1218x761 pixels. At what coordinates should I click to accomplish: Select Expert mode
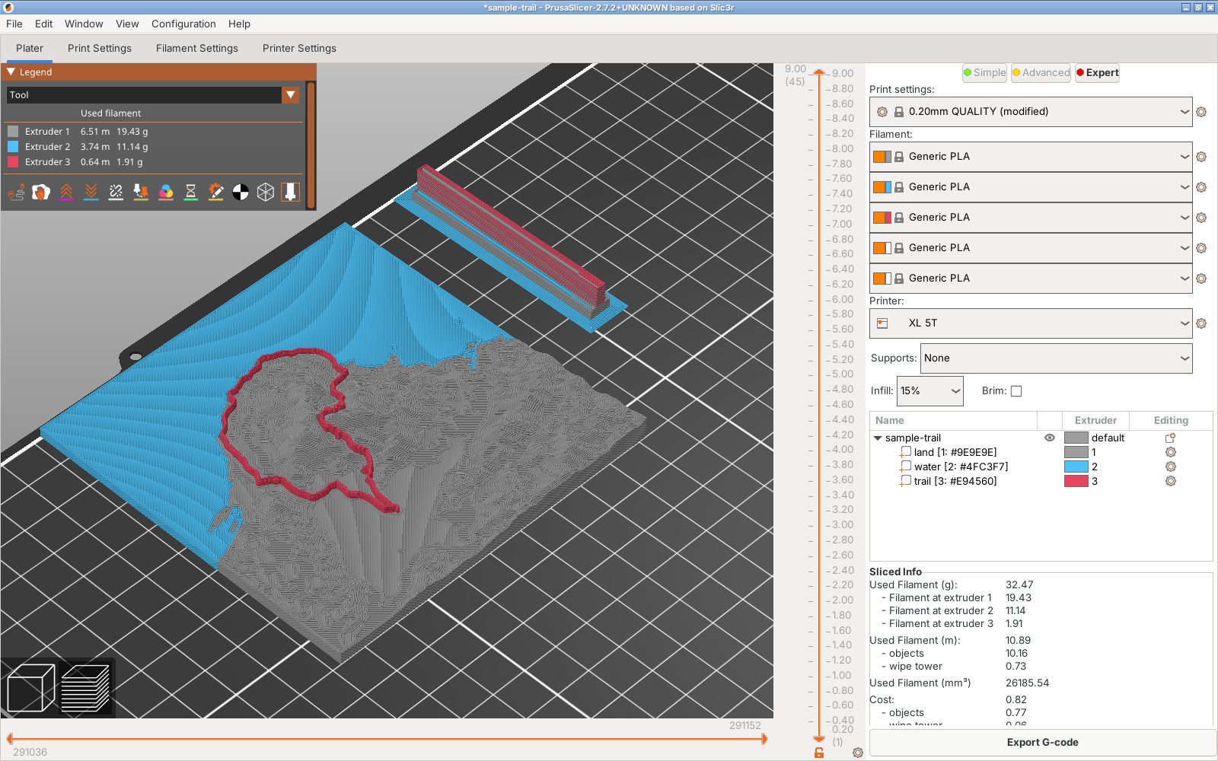tap(1097, 73)
